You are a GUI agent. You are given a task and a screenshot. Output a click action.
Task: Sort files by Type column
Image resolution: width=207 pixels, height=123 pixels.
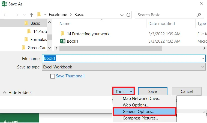(x=202, y=24)
